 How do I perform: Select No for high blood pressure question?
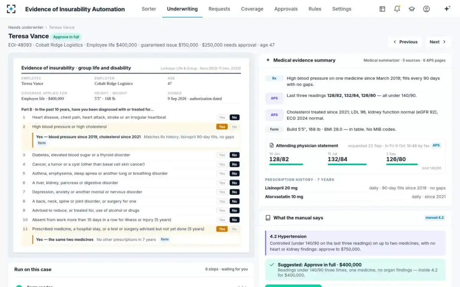pyautogui.click(x=235, y=127)
